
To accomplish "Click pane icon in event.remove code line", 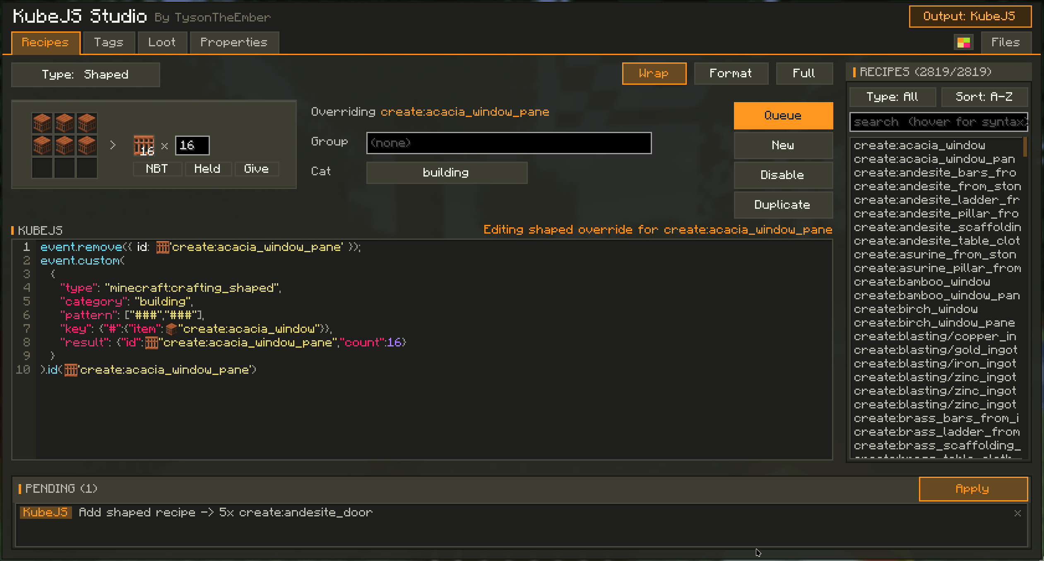I will 163,247.
